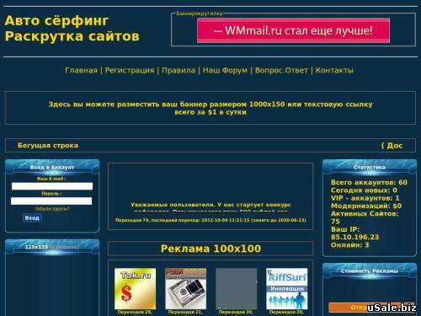Click the Модернизаций: $0 statistic
The height and width of the screenshot is (316, 421).
coord(366,206)
